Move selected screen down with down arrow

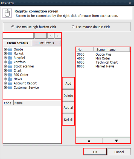(116, 141)
